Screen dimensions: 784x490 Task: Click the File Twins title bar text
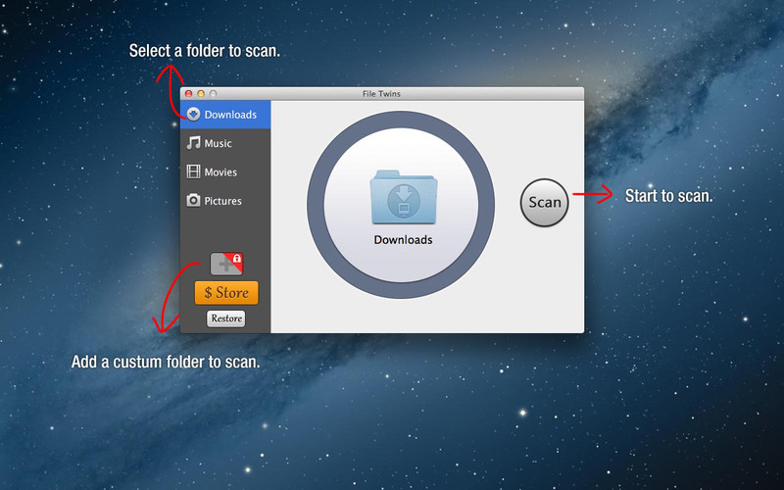point(381,93)
